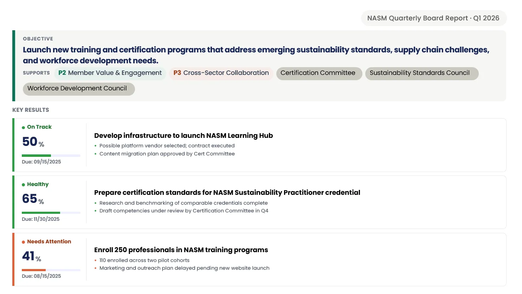Image resolution: width=522 pixels, height=294 pixels.
Task: Open the Develop infrastructure to launch NASM Learning Hub result
Action: pos(183,136)
